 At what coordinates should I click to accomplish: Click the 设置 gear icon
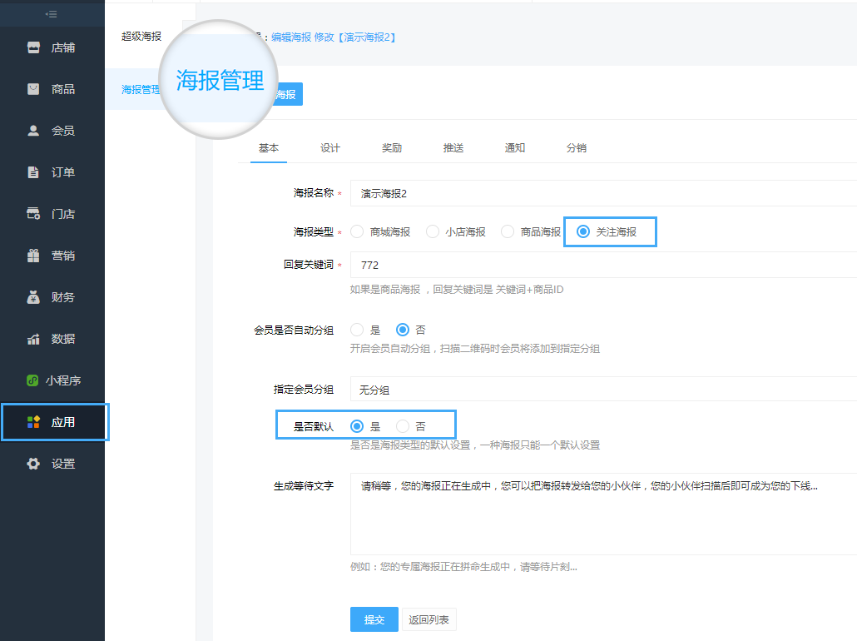(x=33, y=463)
